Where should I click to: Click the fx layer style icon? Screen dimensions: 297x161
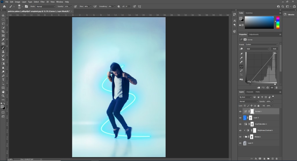[x=256, y=159]
